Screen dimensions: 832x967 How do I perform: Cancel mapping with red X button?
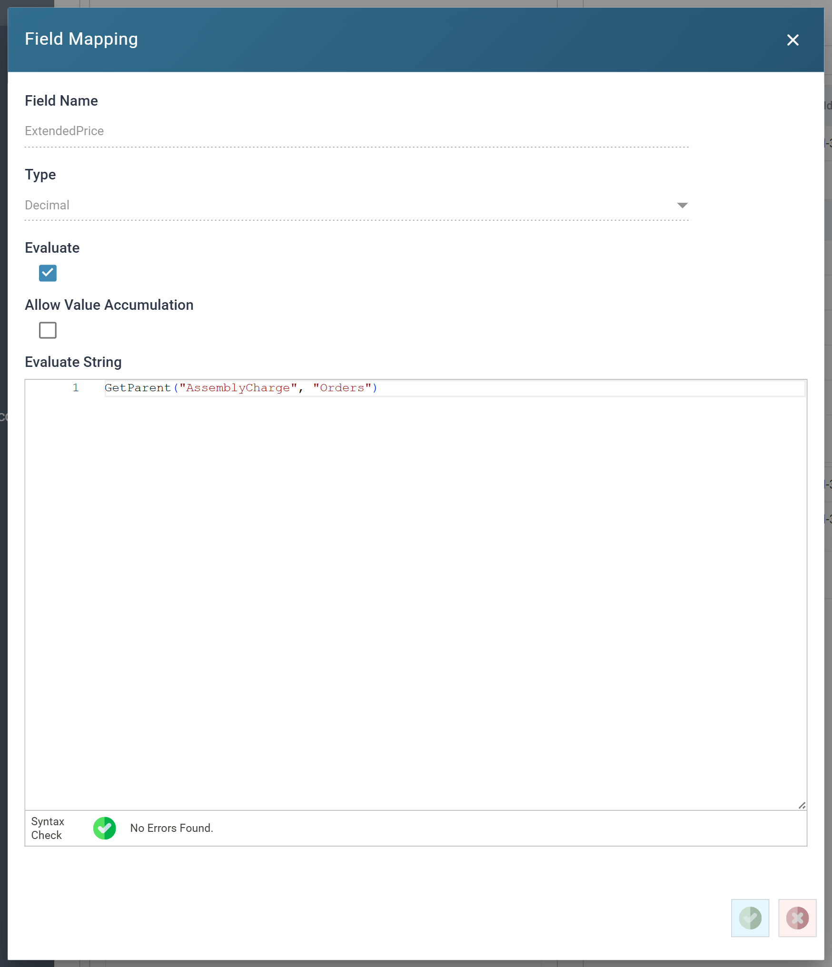(x=797, y=918)
